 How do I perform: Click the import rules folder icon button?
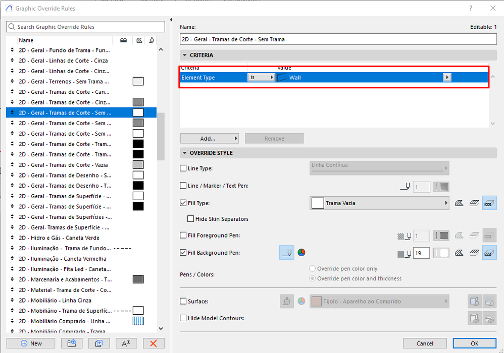click(72, 343)
